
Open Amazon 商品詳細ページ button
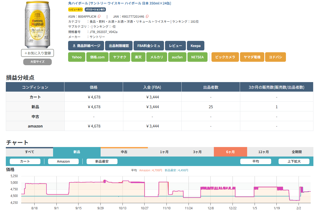(86, 46)
